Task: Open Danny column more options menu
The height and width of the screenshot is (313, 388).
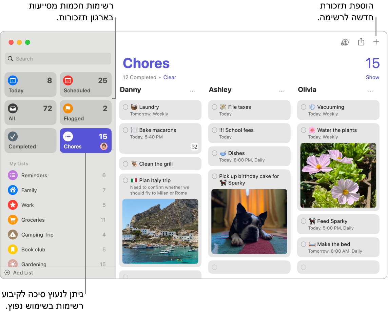Action: click(192, 91)
